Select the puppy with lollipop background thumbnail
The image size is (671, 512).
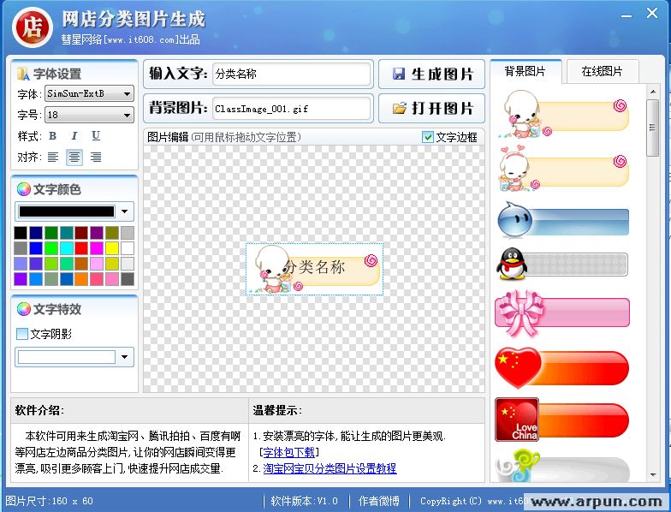coord(563,113)
